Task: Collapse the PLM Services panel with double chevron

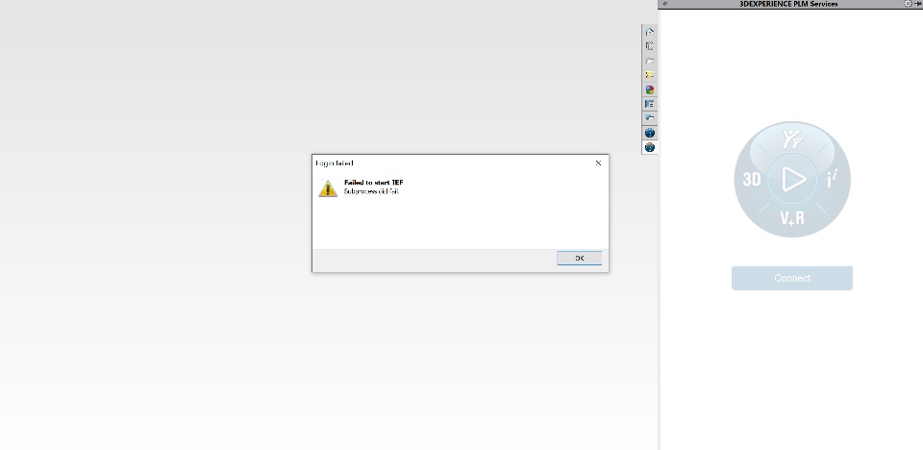Action: point(665,4)
